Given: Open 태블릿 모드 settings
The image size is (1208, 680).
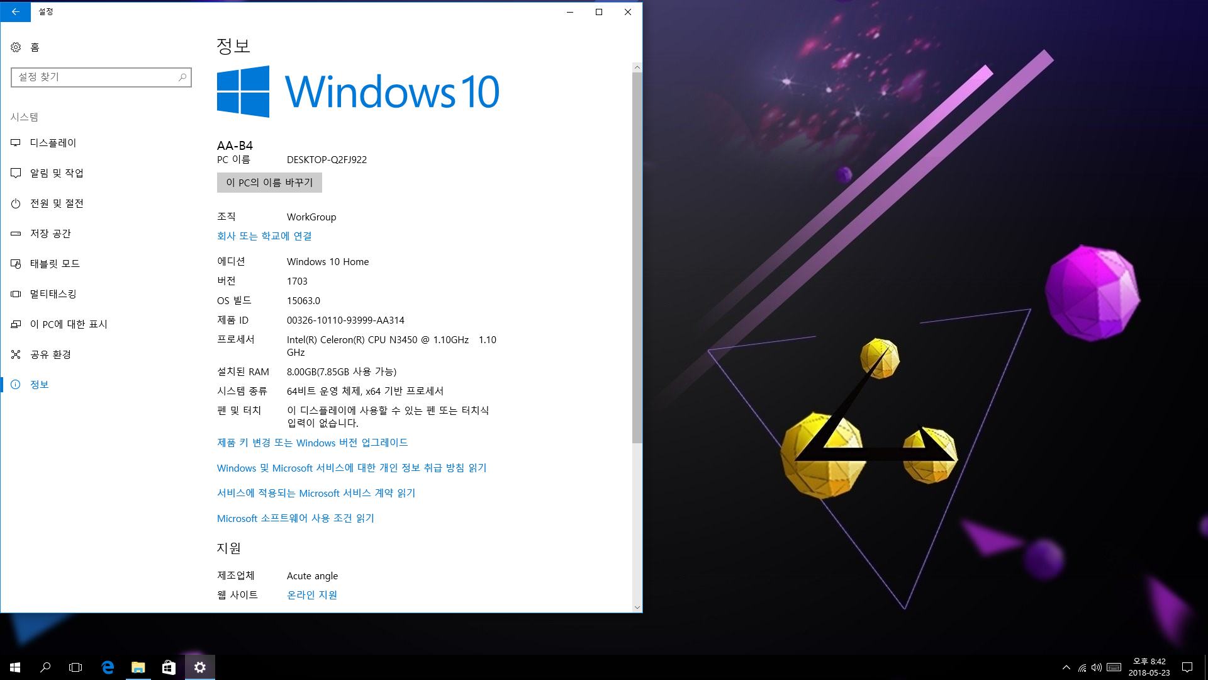Looking at the screenshot, I should point(55,264).
